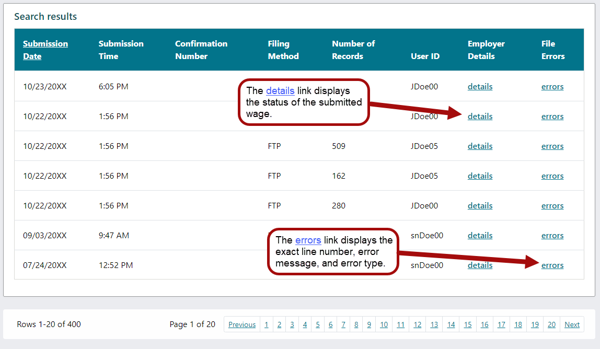Select page 10 in the pagination bar
The height and width of the screenshot is (349, 600).
384,324
